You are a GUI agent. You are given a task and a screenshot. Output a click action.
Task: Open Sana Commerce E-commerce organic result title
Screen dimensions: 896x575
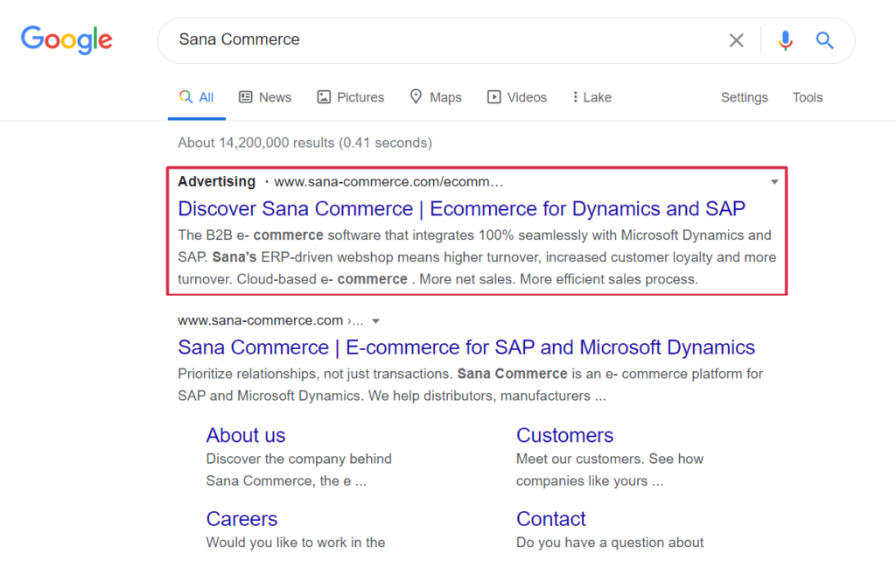[x=465, y=347]
